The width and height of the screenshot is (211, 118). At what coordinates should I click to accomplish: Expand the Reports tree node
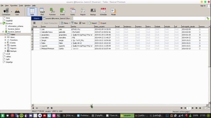click(x=5, y=48)
